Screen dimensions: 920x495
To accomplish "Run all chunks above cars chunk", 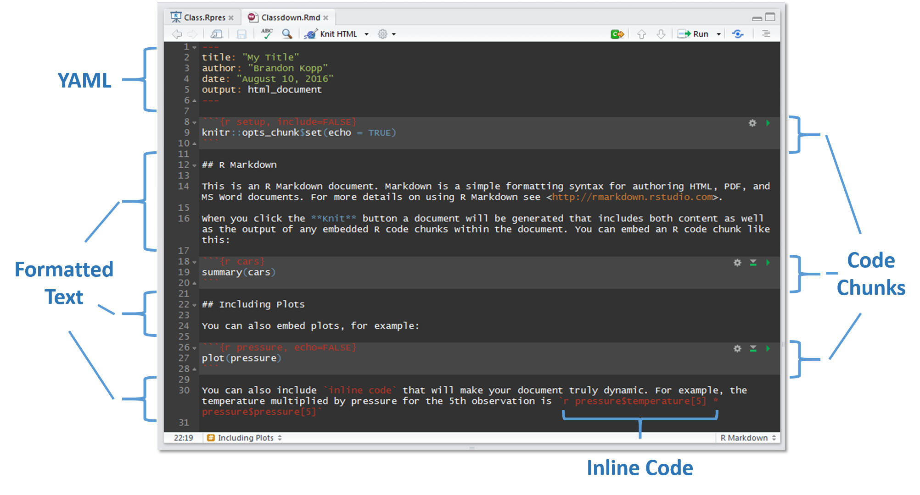I will [753, 263].
